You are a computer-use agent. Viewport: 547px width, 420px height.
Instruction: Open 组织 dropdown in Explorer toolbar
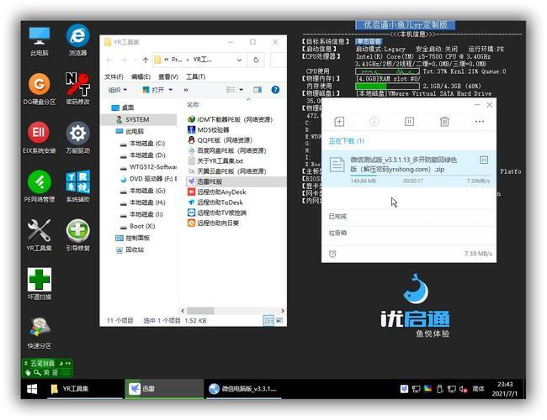click(x=118, y=90)
